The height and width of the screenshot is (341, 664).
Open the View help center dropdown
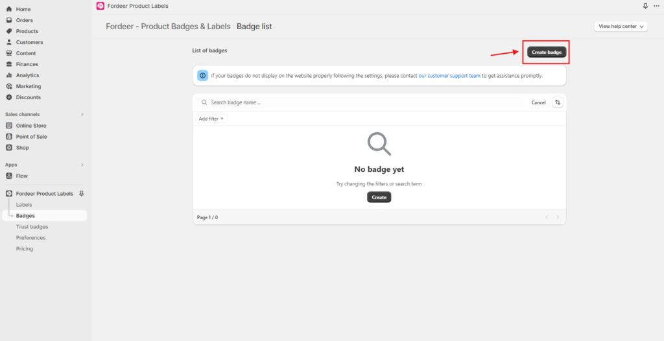[621, 27]
